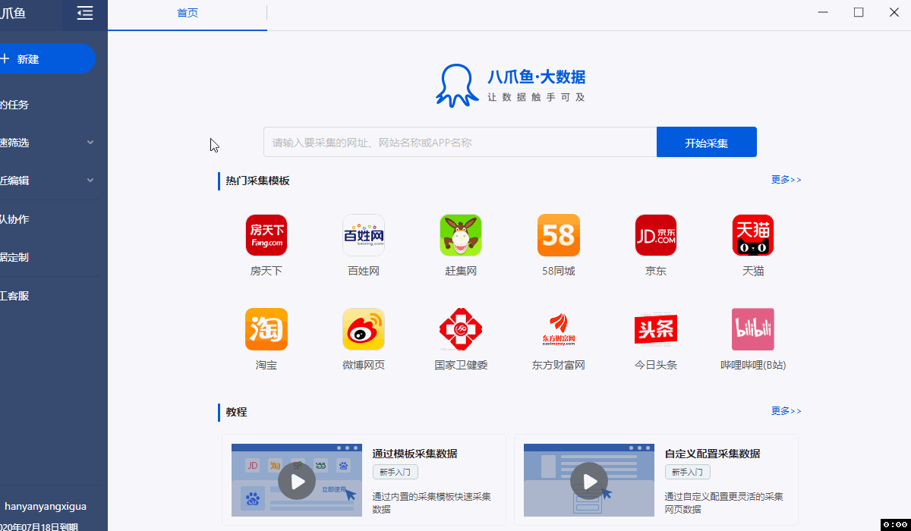Expand the 速筛选 sidebar chevron

pos(90,143)
